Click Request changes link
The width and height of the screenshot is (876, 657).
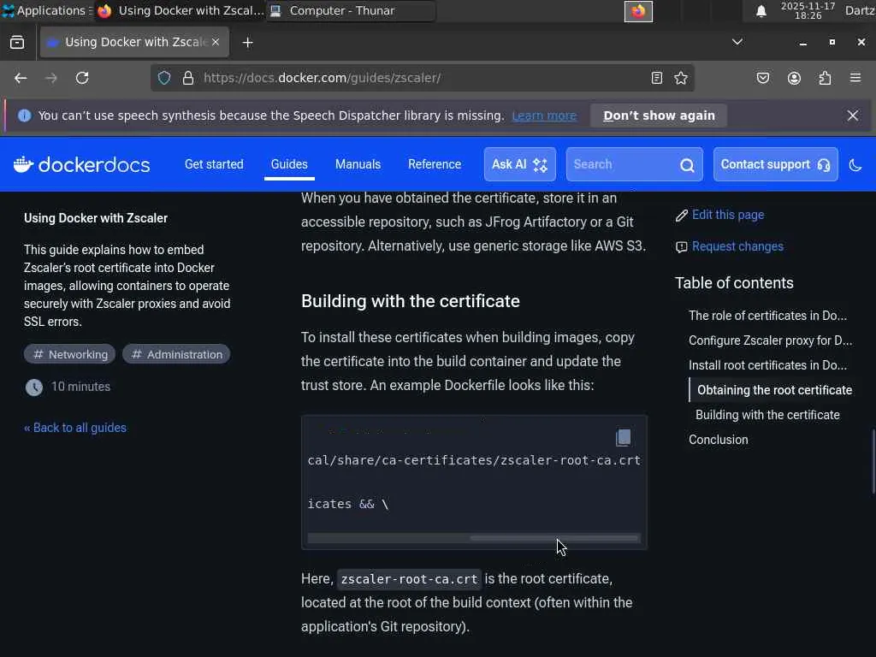coord(737,246)
